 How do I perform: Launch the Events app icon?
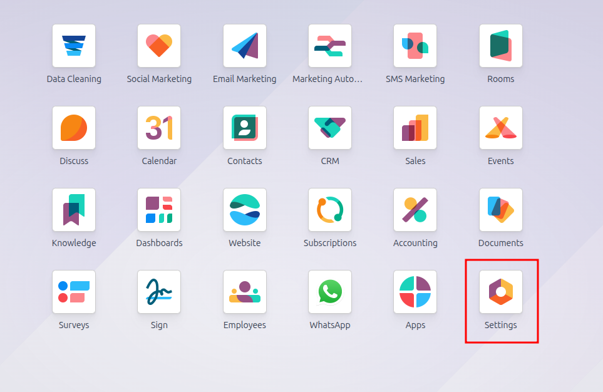coord(501,128)
